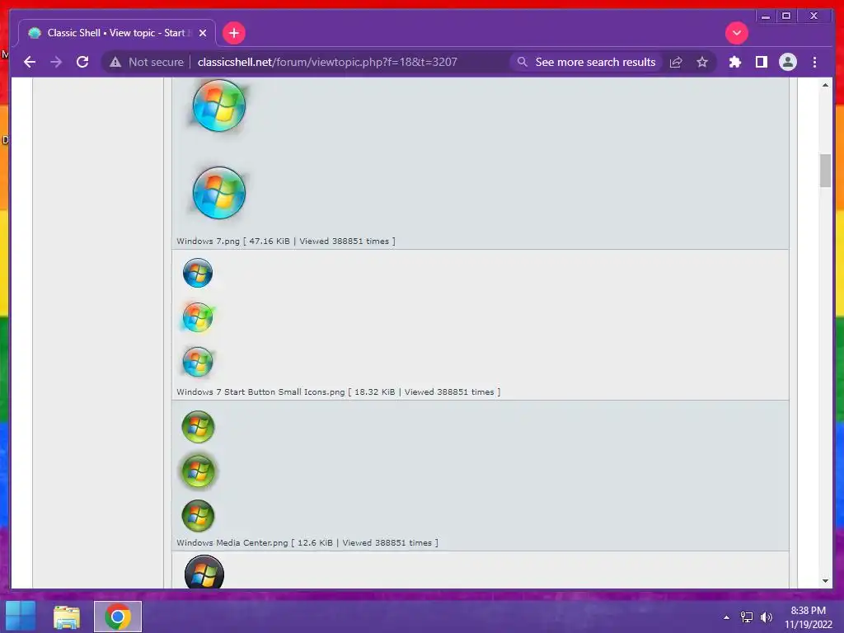Select the Windows 7.png caption text
Screen dimensions: 844x633
click(x=286, y=241)
